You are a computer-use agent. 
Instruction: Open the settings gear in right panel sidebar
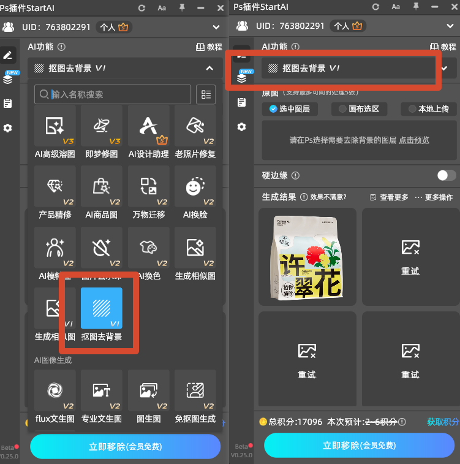coord(241,127)
